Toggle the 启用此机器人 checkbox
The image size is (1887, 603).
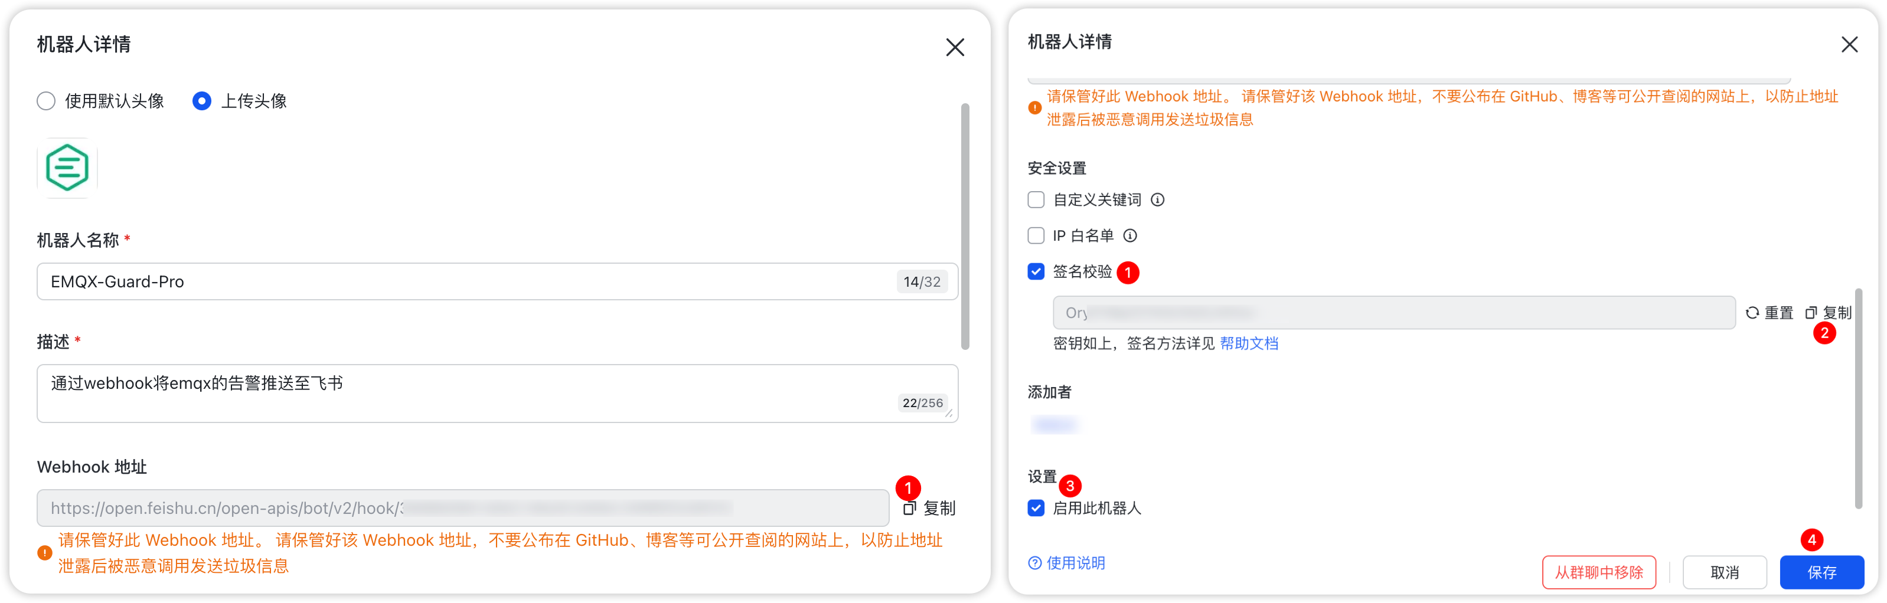point(1036,508)
